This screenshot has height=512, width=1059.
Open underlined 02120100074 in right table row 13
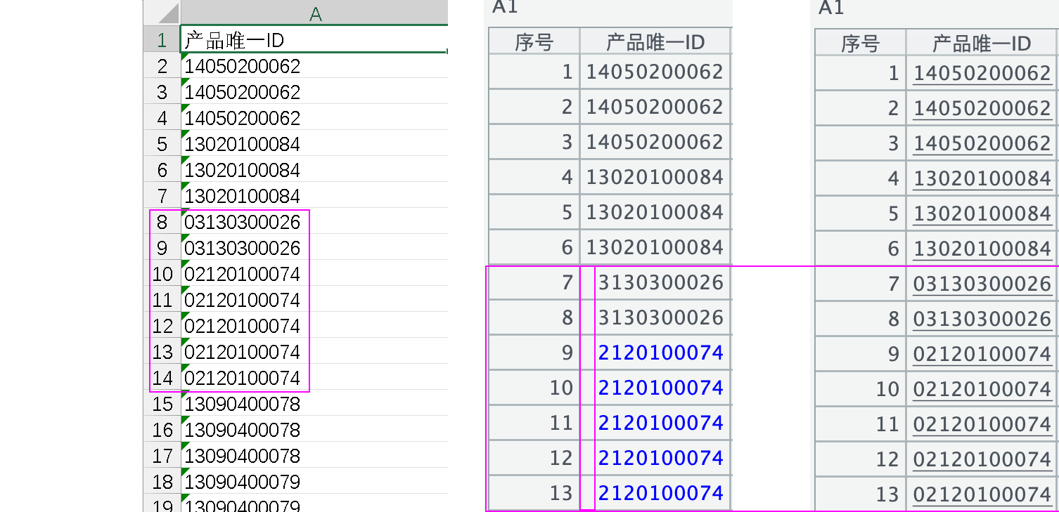[x=982, y=494]
